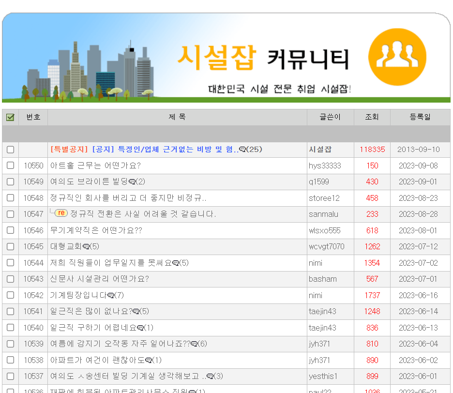This screenshot has height=393, width=453.
Task: Click the comment icon on post 10541
Action: [x=136, y=311]
